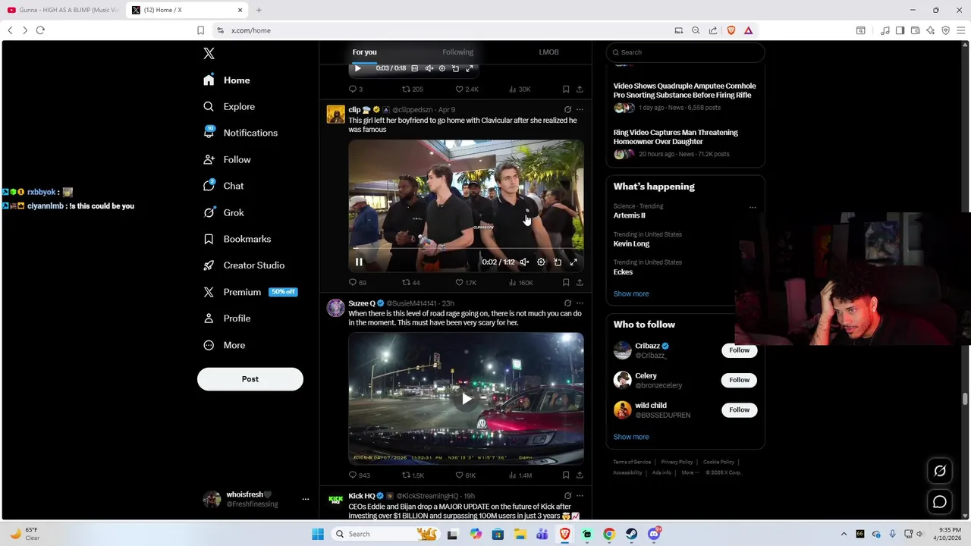Click the Post button

pyautogui.click(x=250, y=379)
